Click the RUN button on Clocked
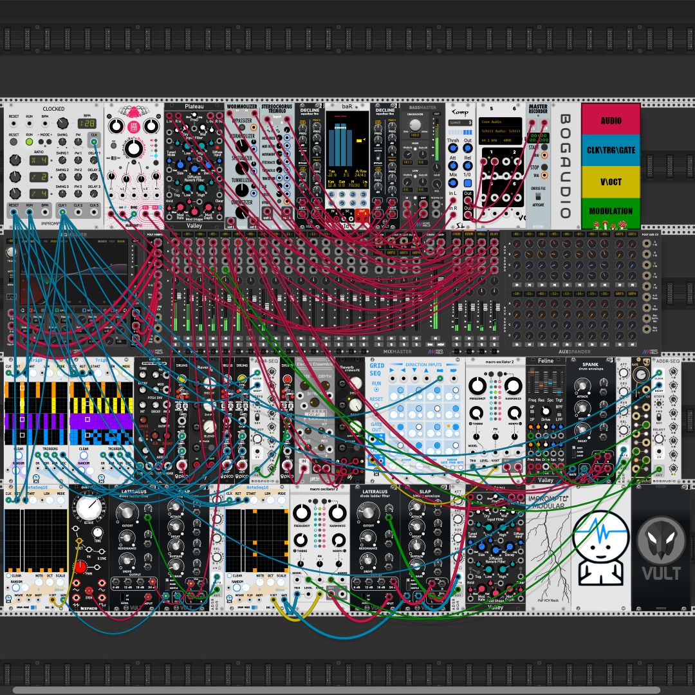This screenshot has width=695, height=695. pyautogui.click(x=29, y=142)
